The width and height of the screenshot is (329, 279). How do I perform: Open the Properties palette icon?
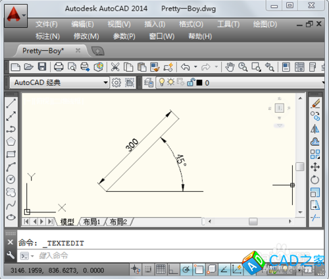pos(286,67)
